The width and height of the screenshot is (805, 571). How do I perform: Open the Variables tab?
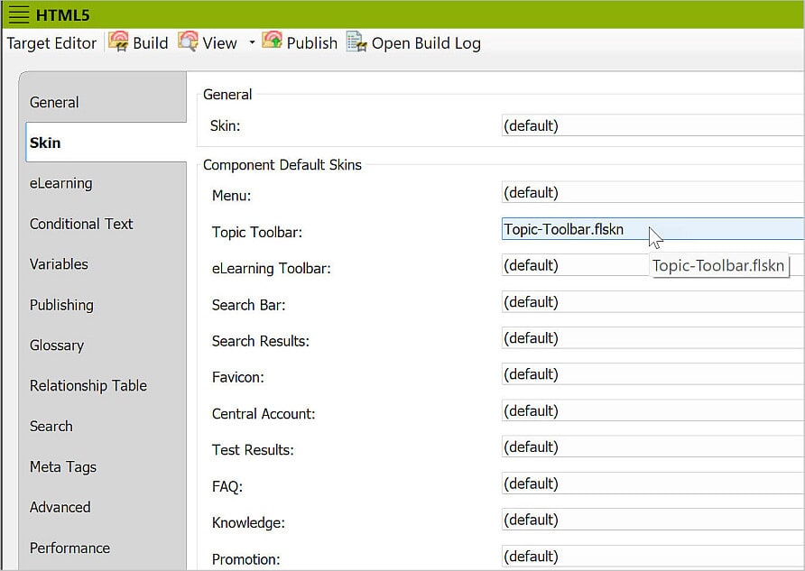(x=58, y=264)
